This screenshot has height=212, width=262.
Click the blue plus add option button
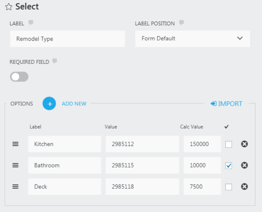pyautogui.click(x=49, y=104)
